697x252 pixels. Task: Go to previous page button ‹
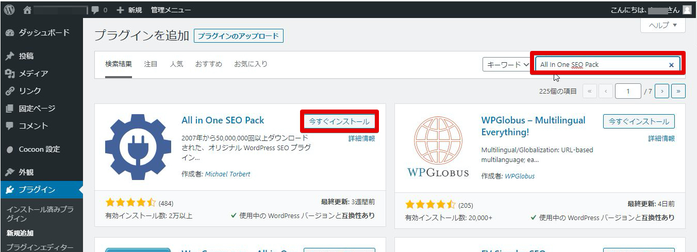coord(606,91)
